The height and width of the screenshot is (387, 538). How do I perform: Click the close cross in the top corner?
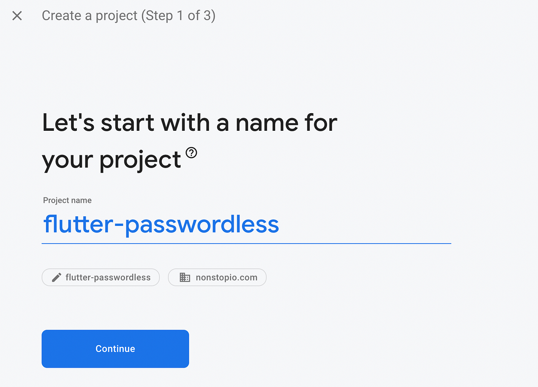click(x=17, y=16)
